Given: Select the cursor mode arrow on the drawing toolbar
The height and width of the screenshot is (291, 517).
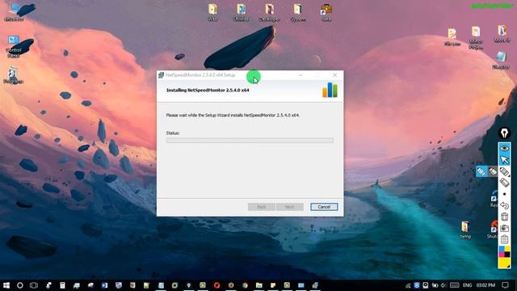Looking at the screenshot, I should coord(504,160).
